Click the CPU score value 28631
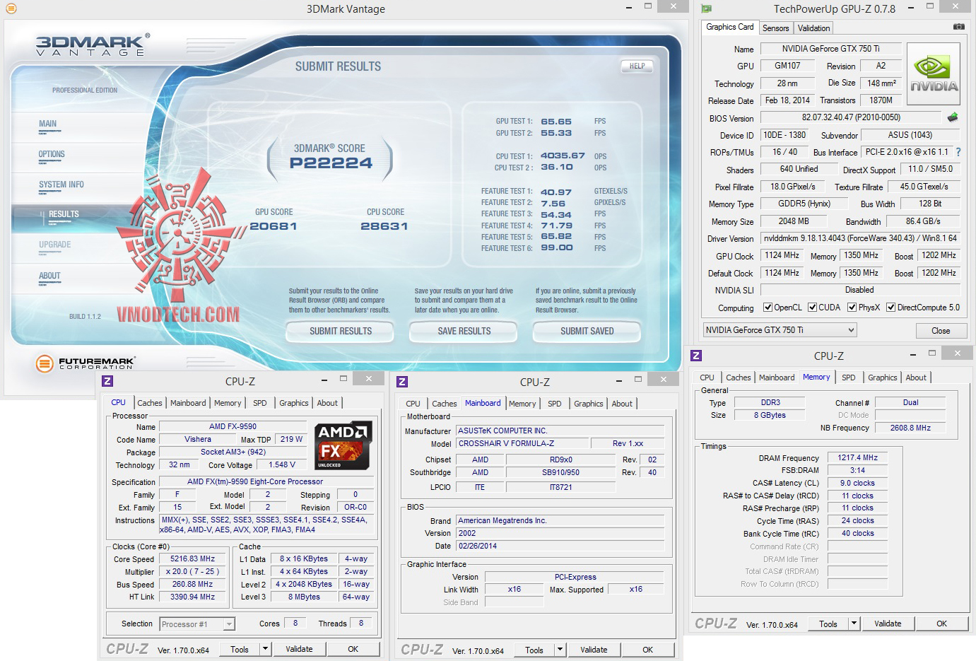 [x=384, y=226]
